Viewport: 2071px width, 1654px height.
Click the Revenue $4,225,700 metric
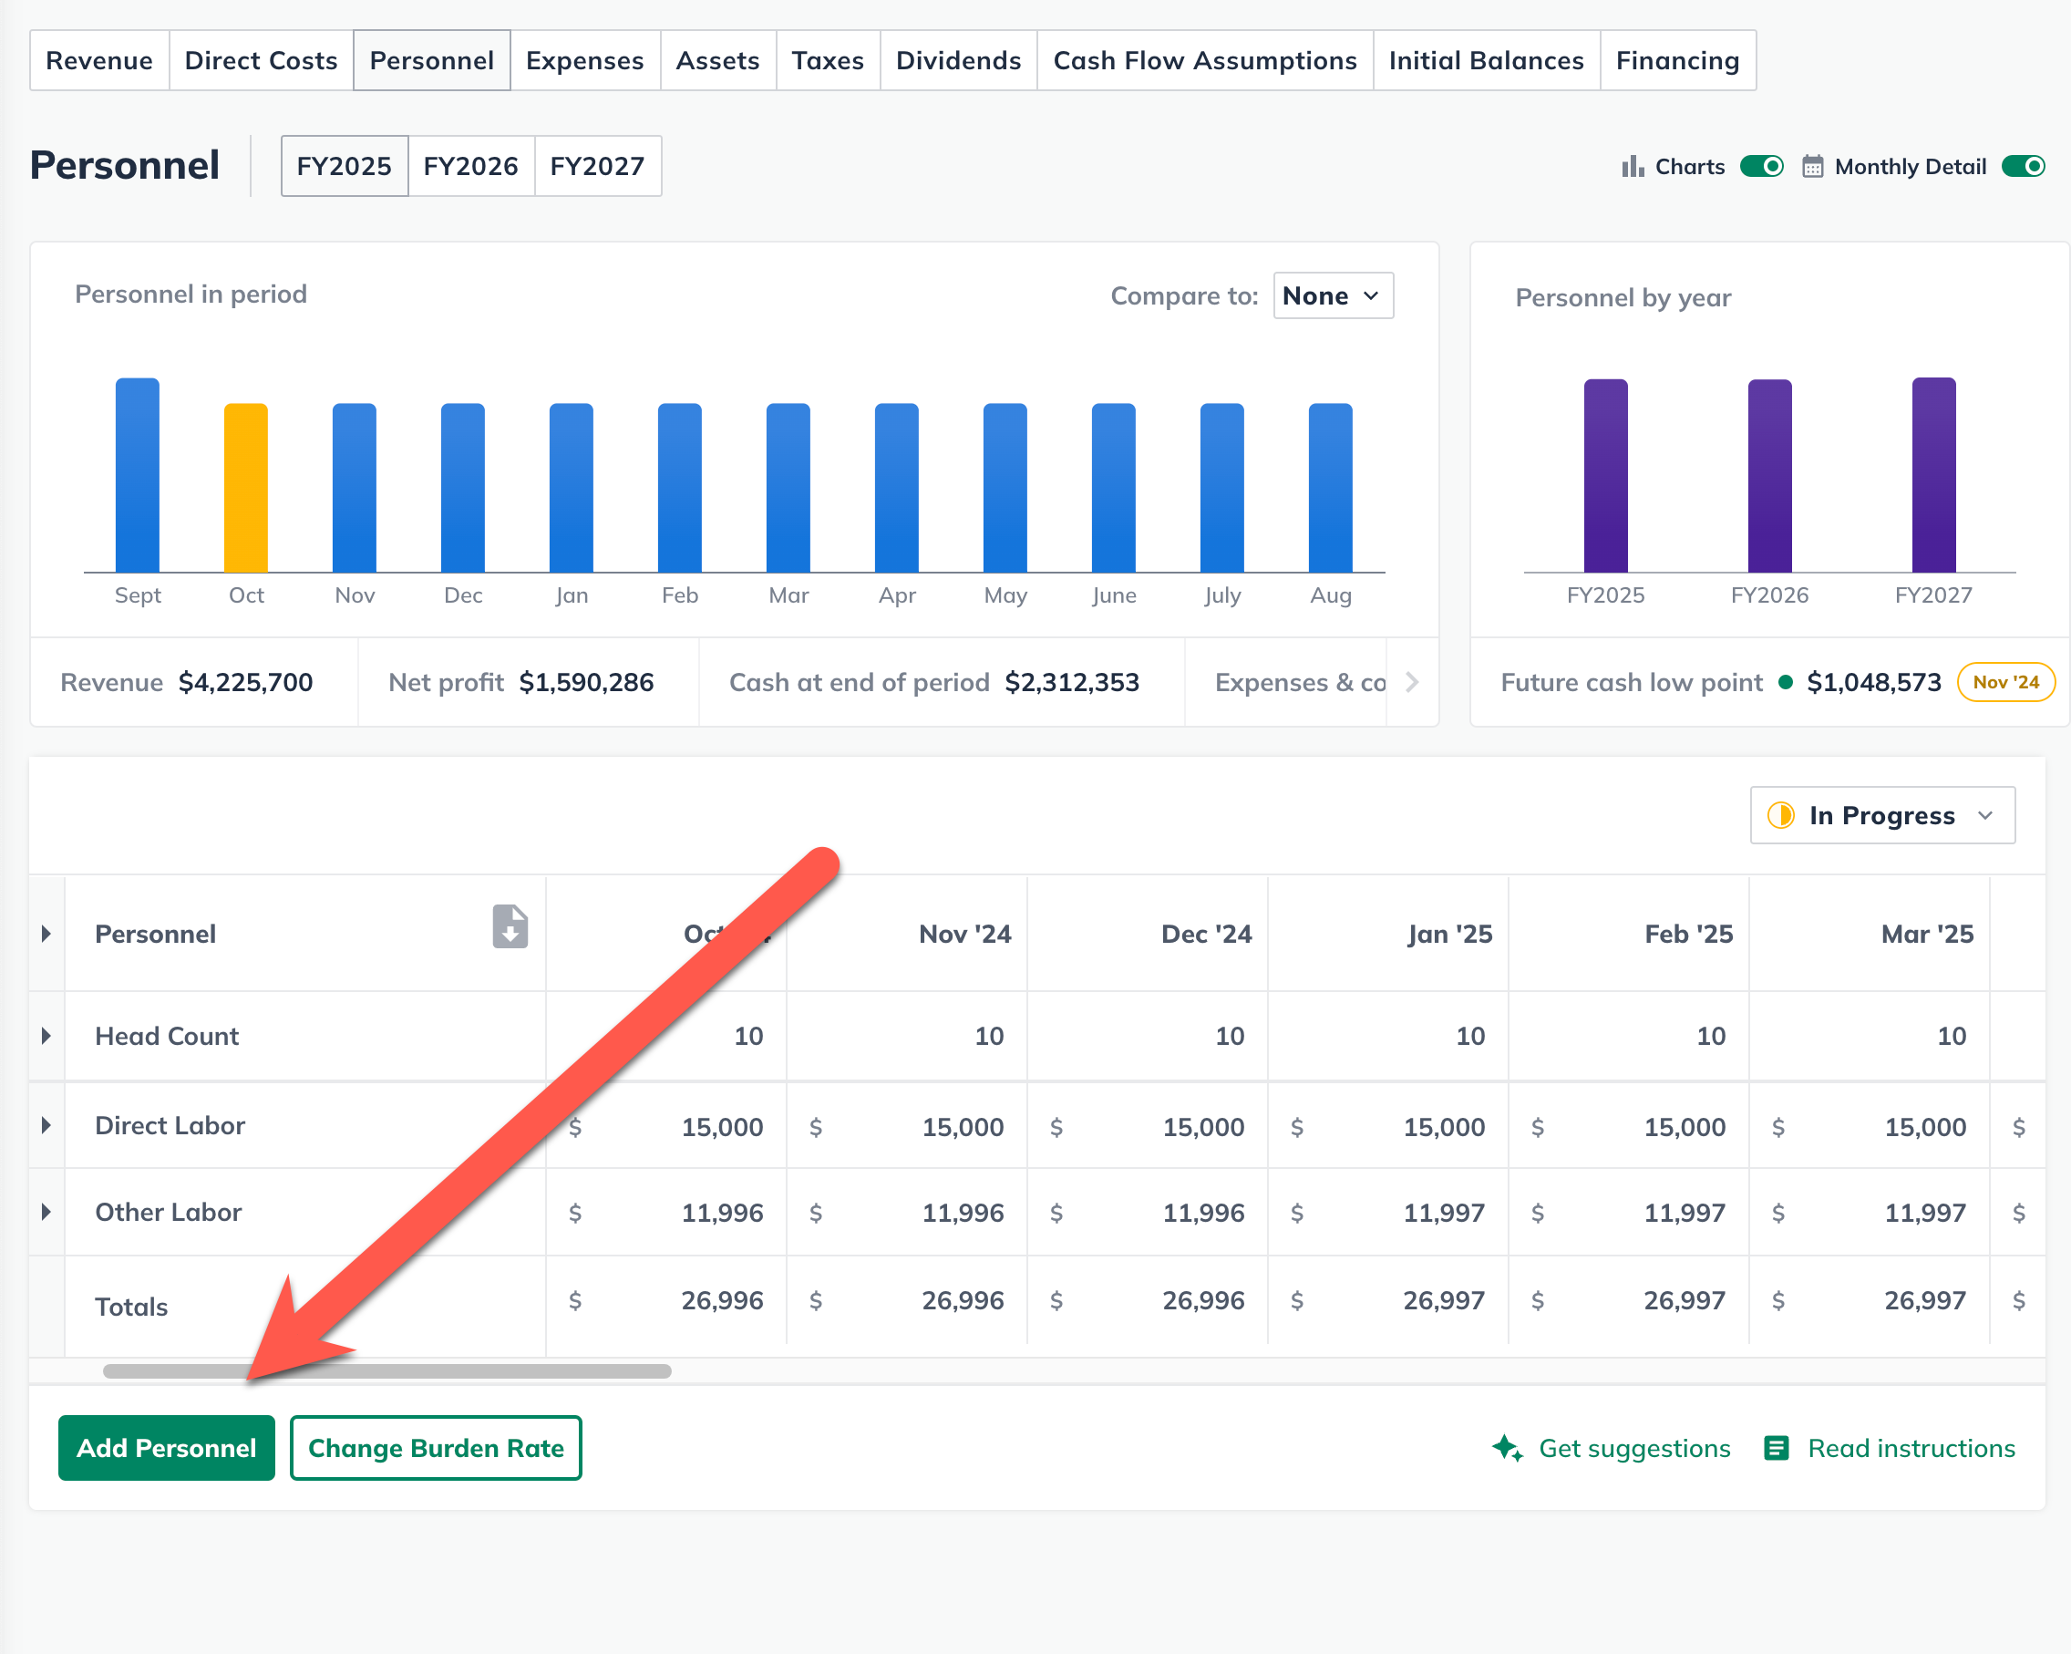click(186, 682)
